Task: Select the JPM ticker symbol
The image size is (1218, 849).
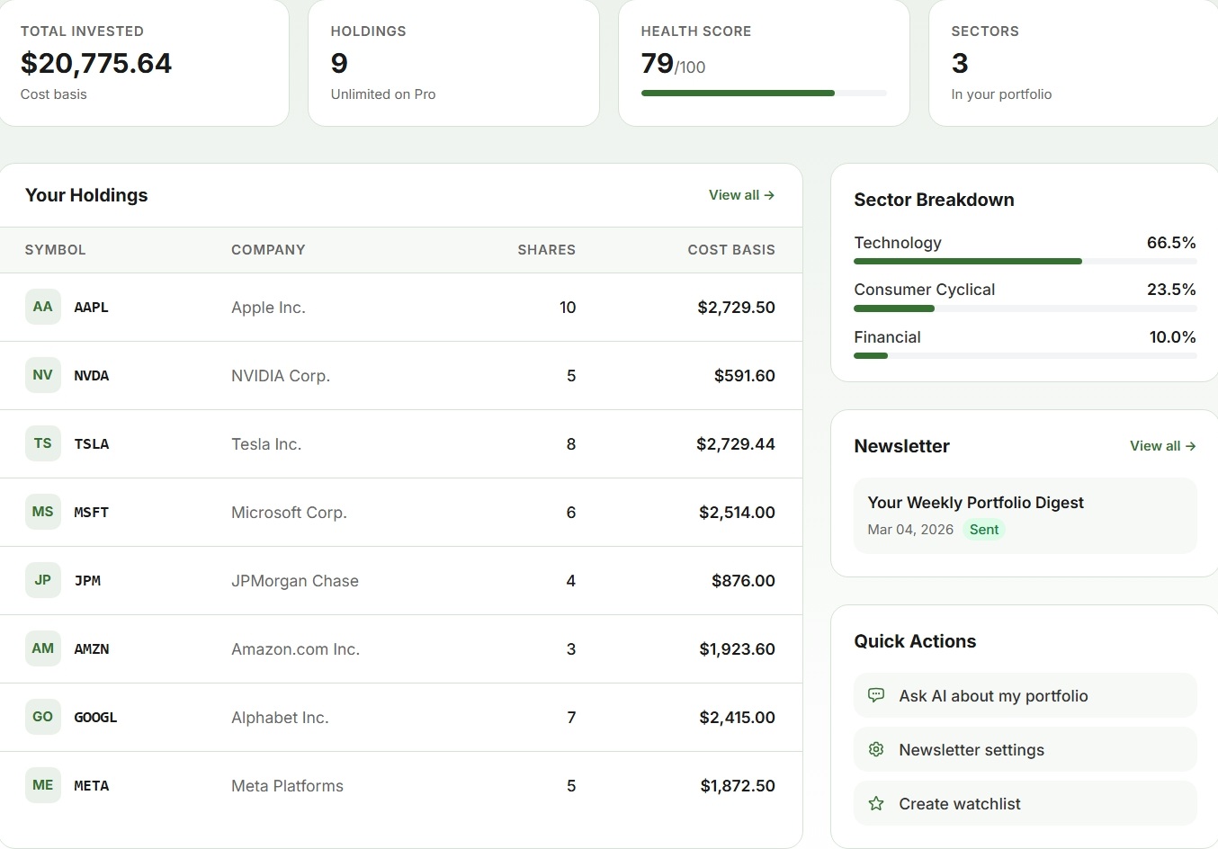Action: pyautogui.click(x=87, y=581)
